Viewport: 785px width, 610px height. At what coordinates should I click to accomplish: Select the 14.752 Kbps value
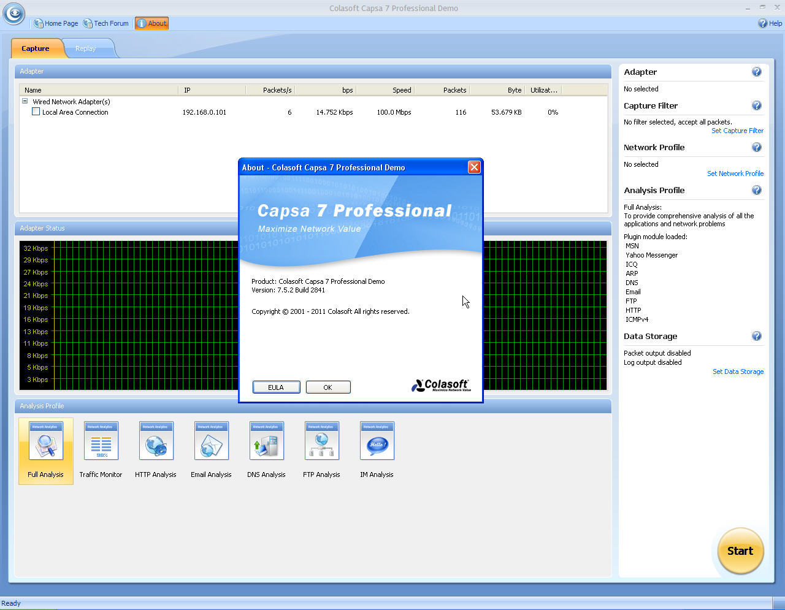(334, 112)
